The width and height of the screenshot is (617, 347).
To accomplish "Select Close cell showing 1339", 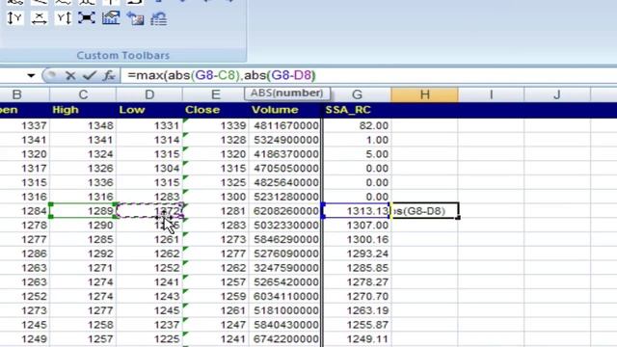I will click(x=216, y=125).
